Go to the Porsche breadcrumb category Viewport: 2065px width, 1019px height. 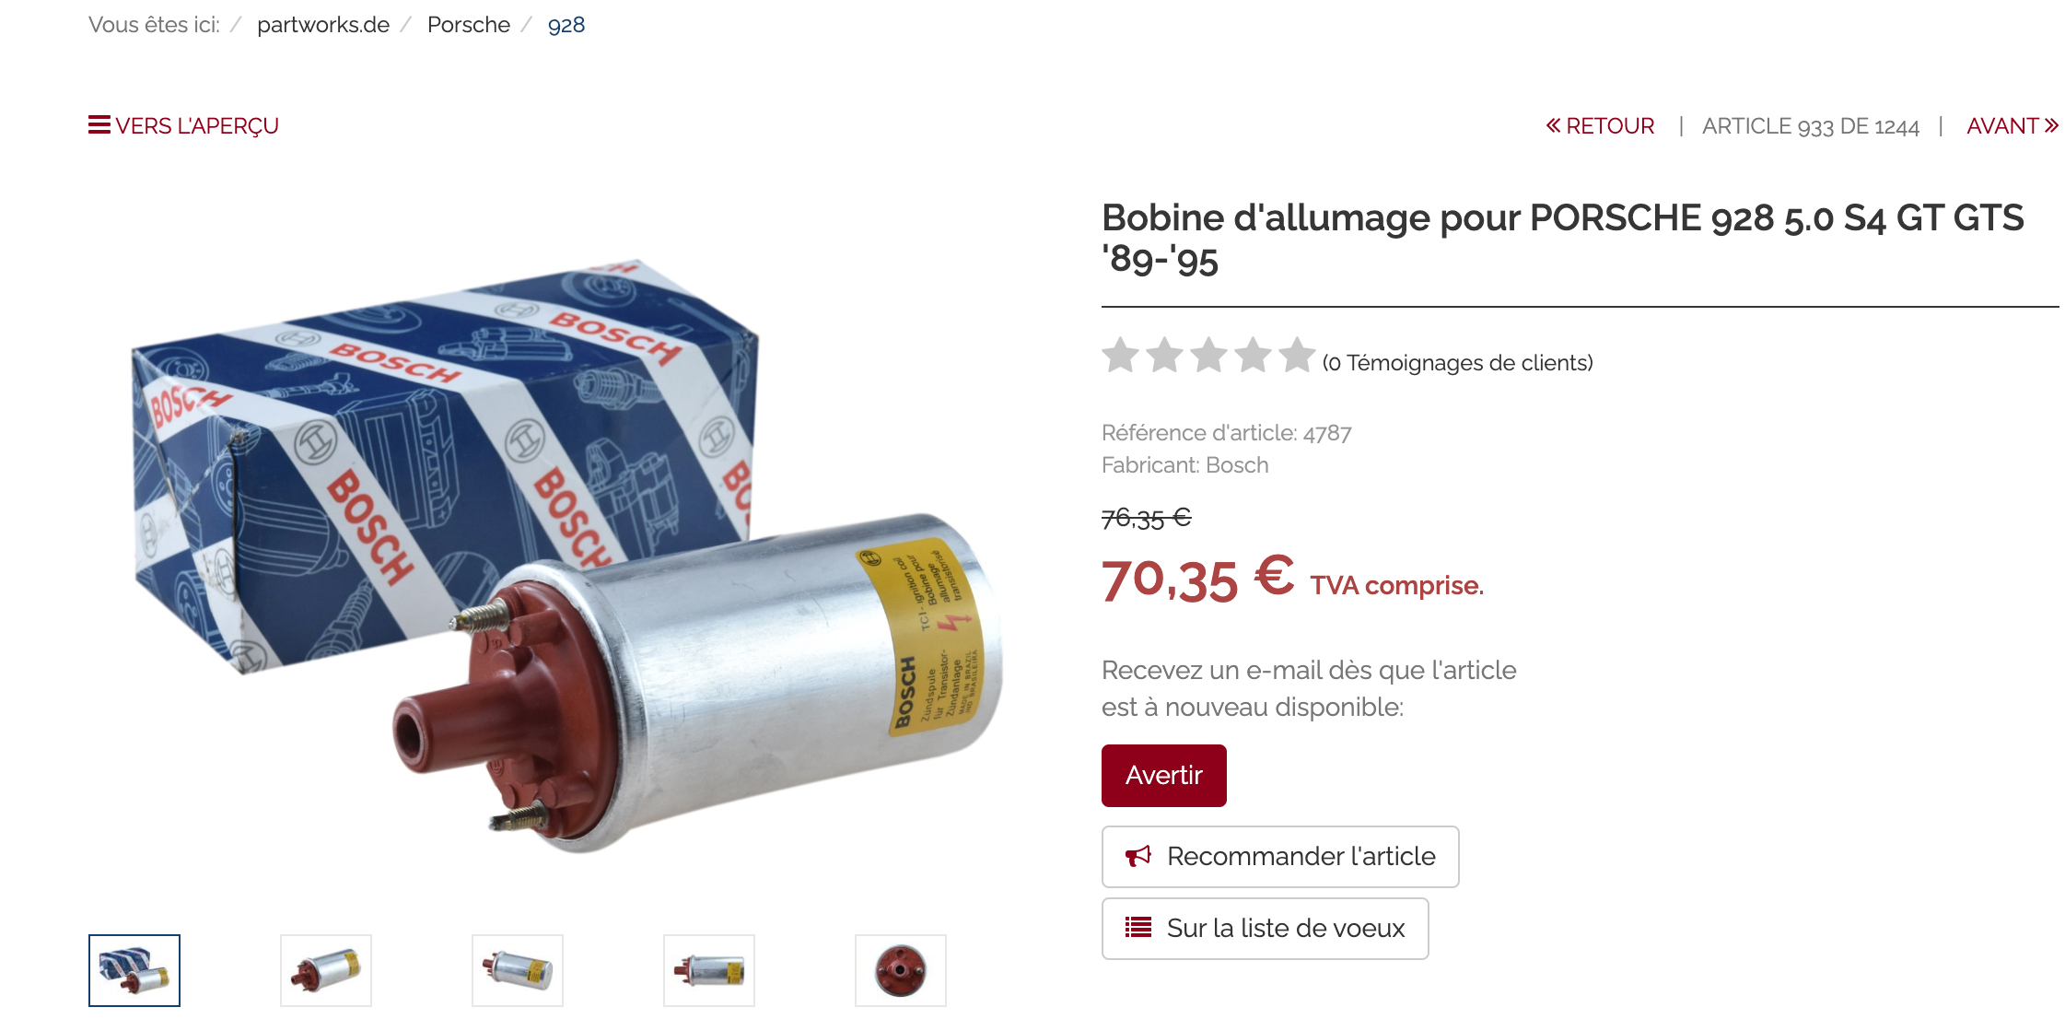(469, 25)
